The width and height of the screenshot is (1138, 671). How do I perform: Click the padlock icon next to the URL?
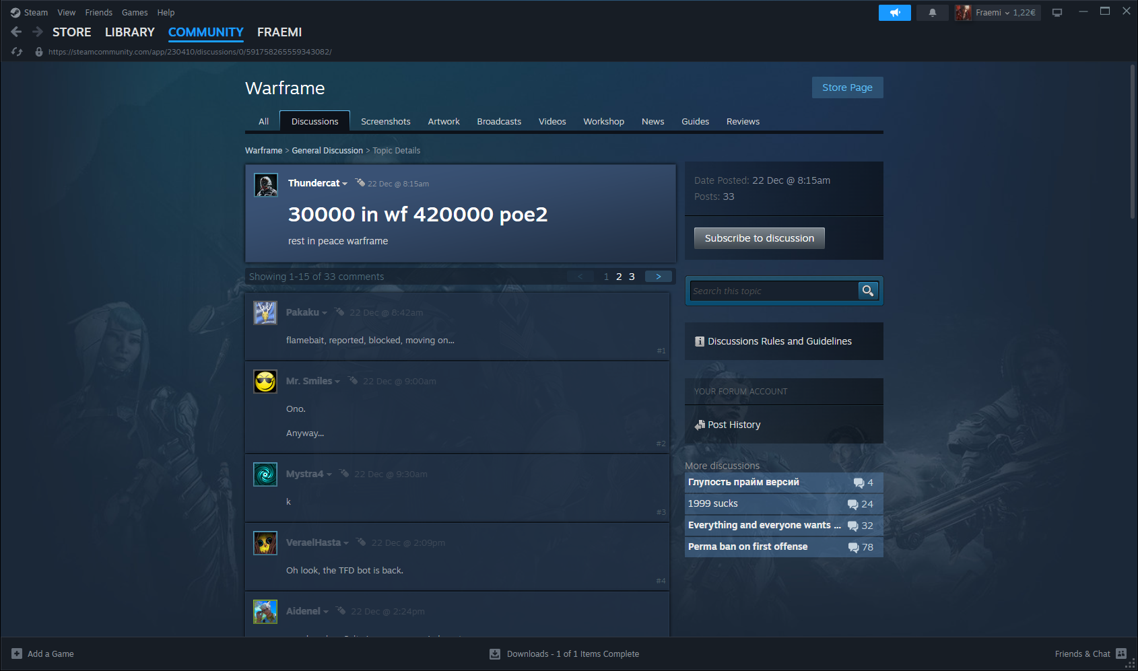(x=39, y=52)
